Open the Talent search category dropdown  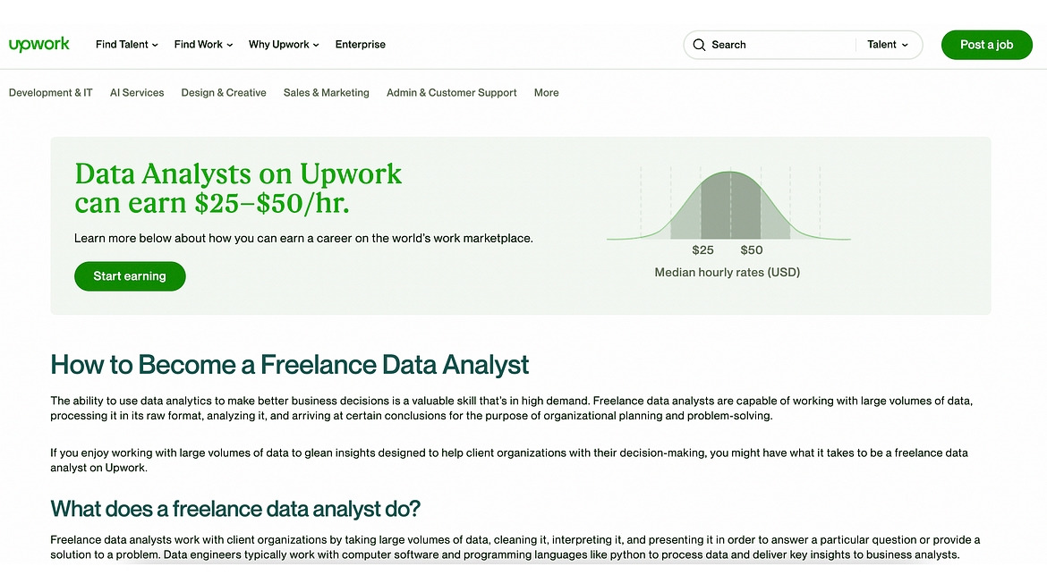point(888,45)
